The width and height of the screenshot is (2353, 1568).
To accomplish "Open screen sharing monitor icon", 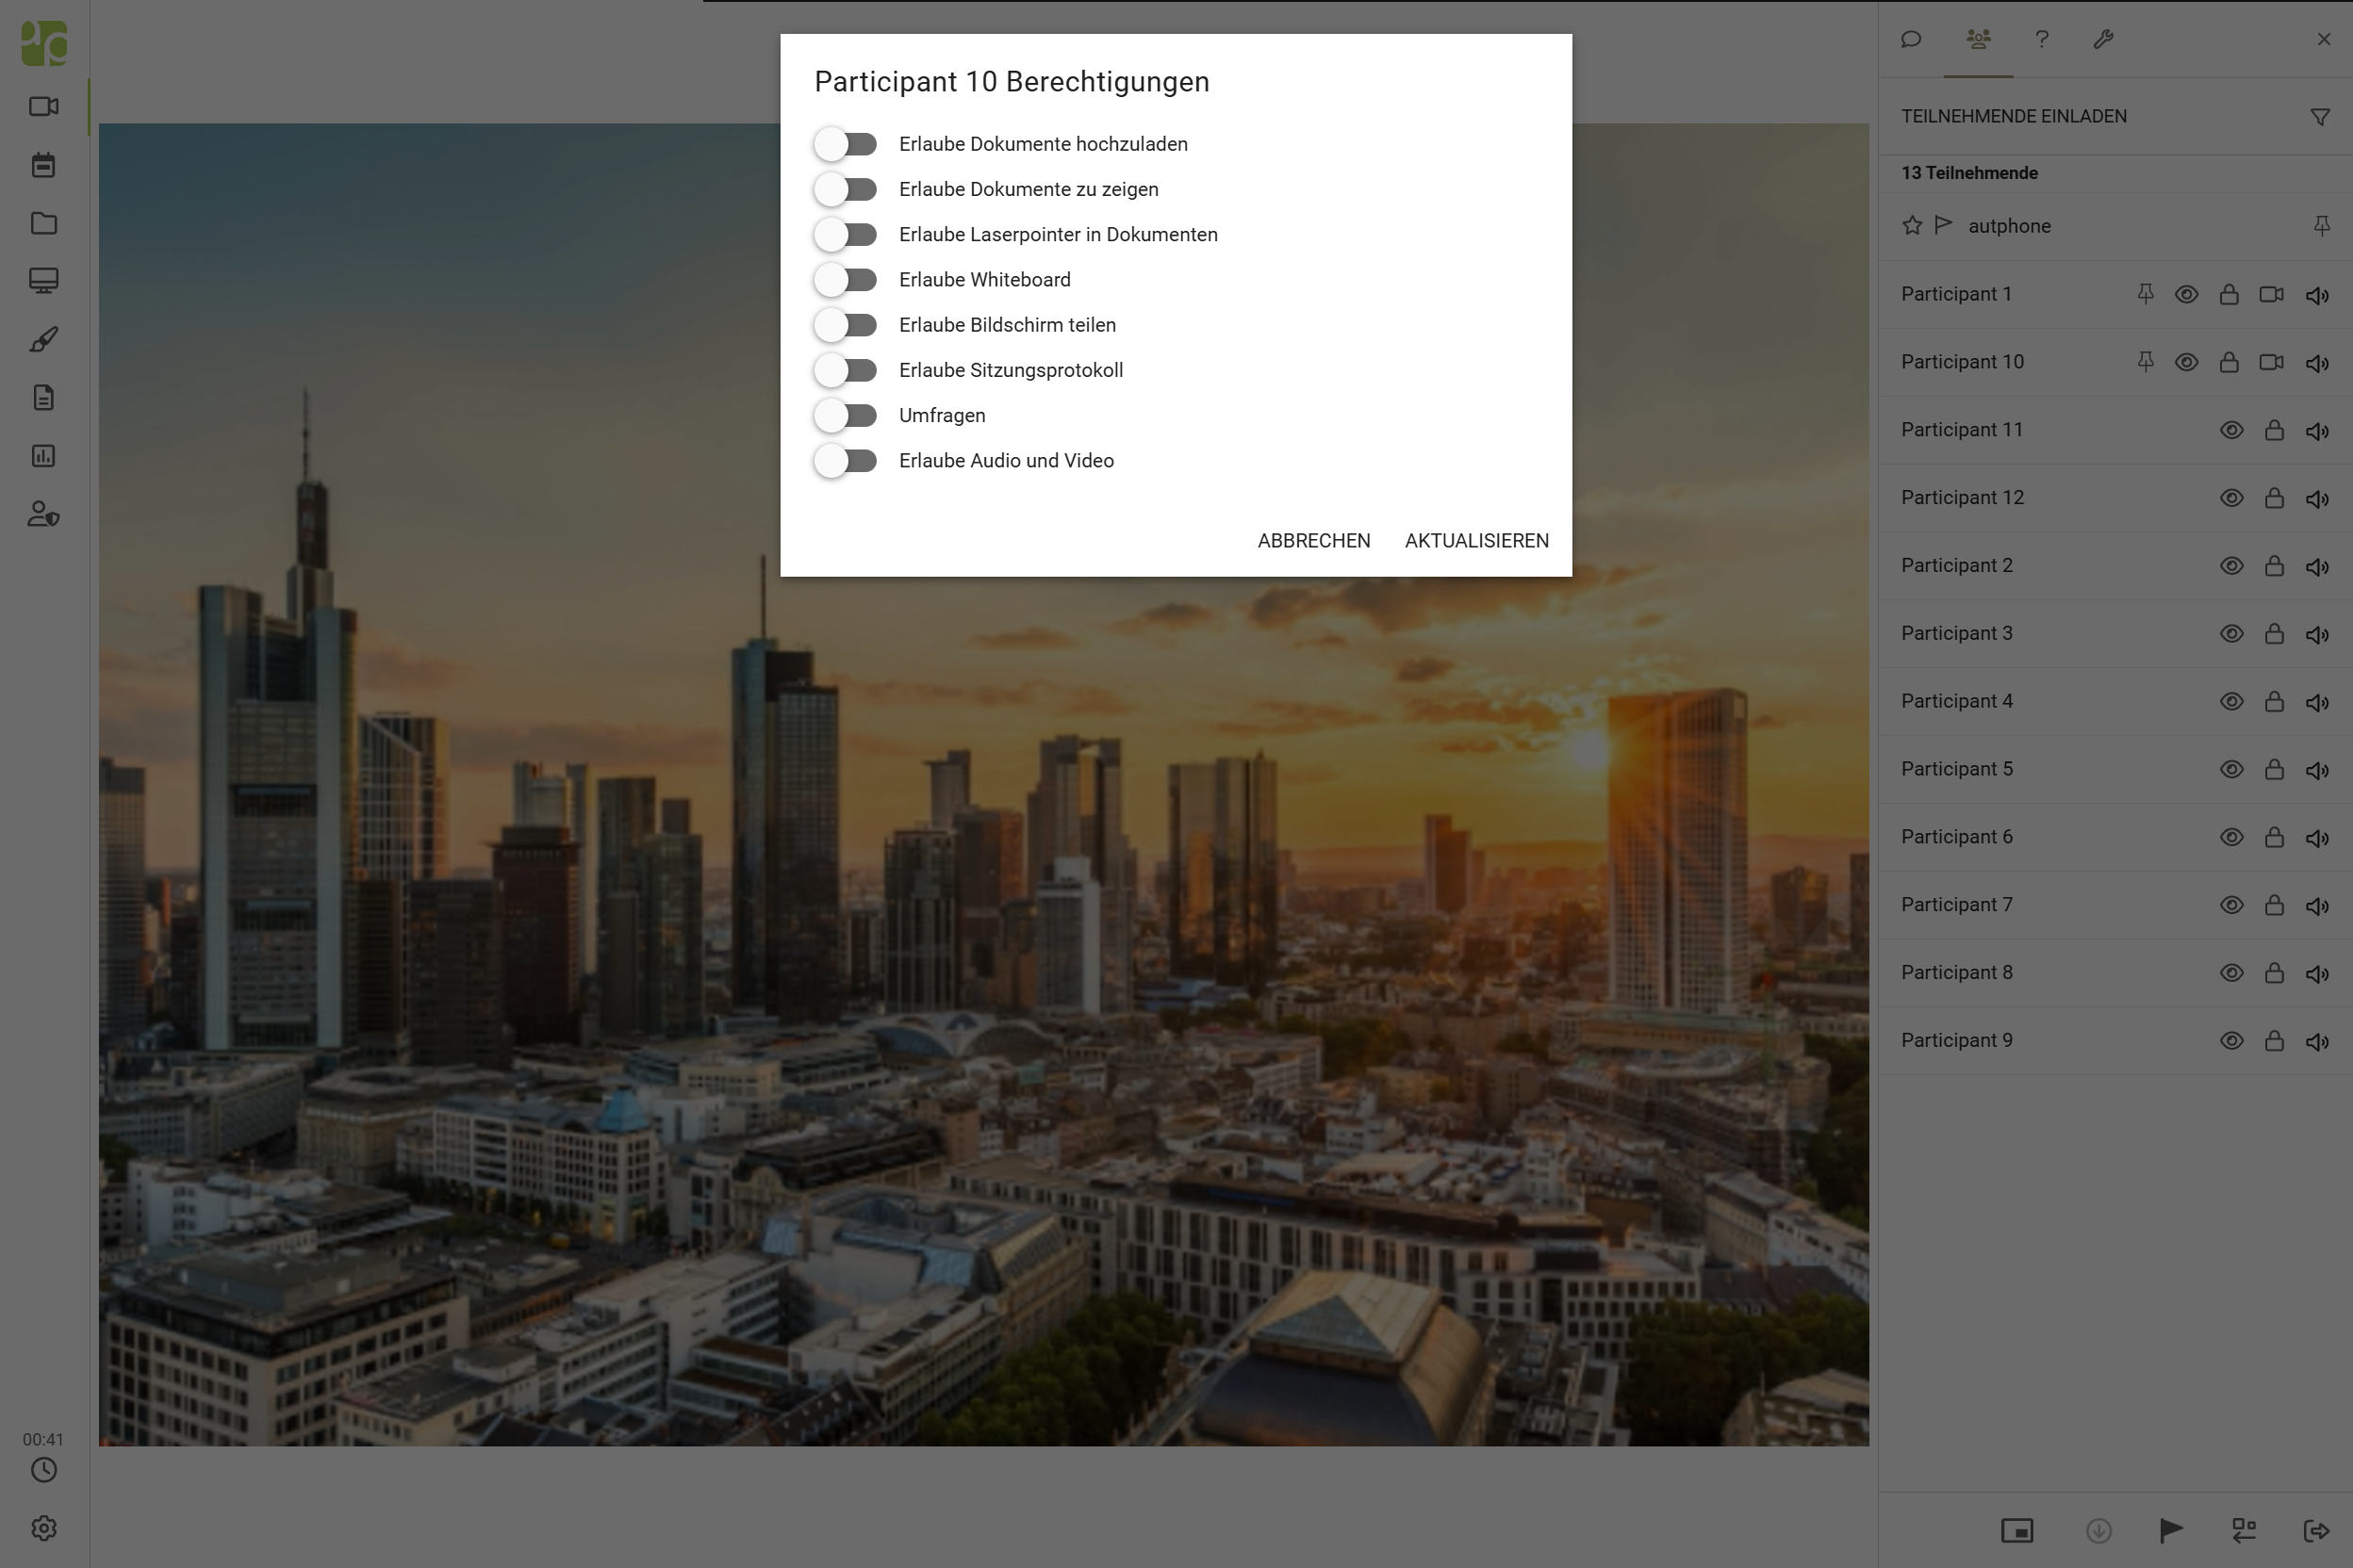I will (x=43, y=281).
